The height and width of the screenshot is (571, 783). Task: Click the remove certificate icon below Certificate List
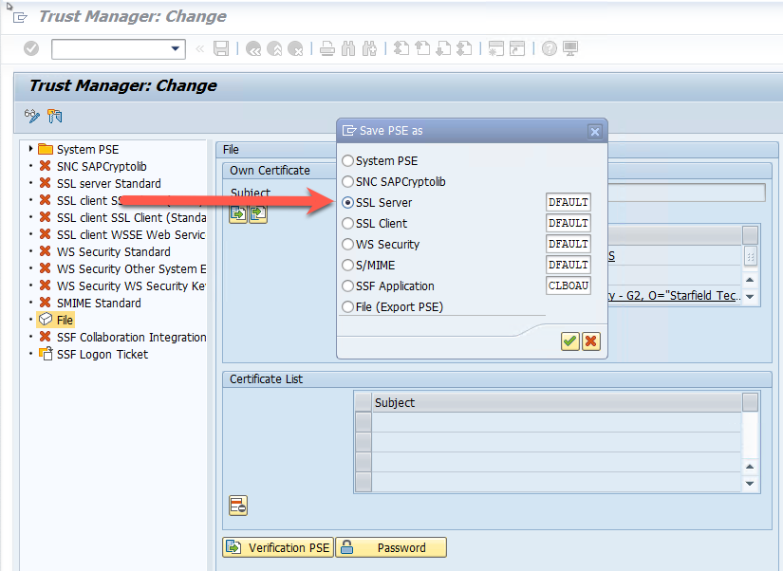click(238, 506)
